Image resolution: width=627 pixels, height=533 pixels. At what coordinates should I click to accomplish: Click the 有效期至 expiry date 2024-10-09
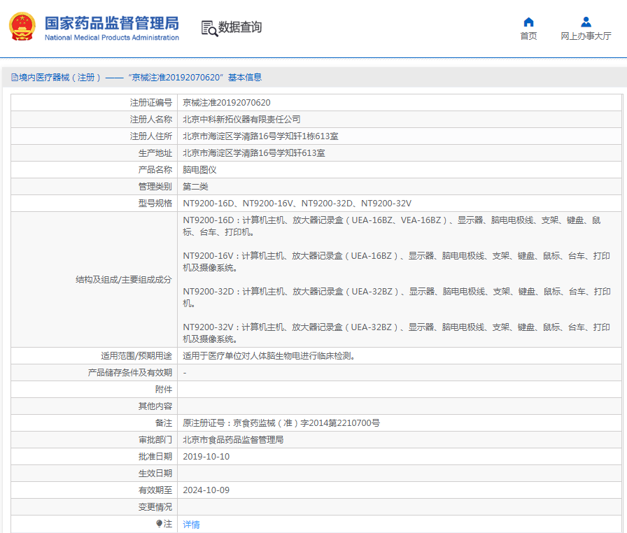coord(205,490)
